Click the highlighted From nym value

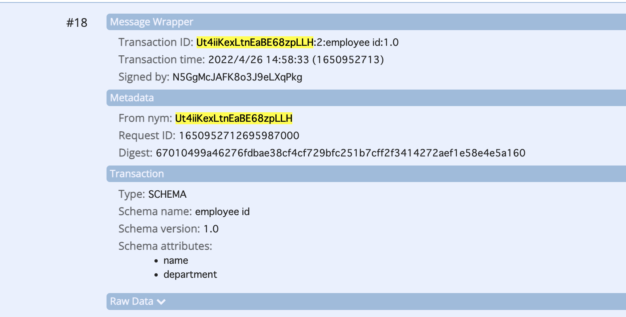point(234,118)
